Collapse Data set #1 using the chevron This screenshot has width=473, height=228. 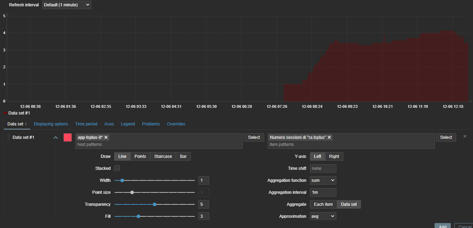click(55, 137)
